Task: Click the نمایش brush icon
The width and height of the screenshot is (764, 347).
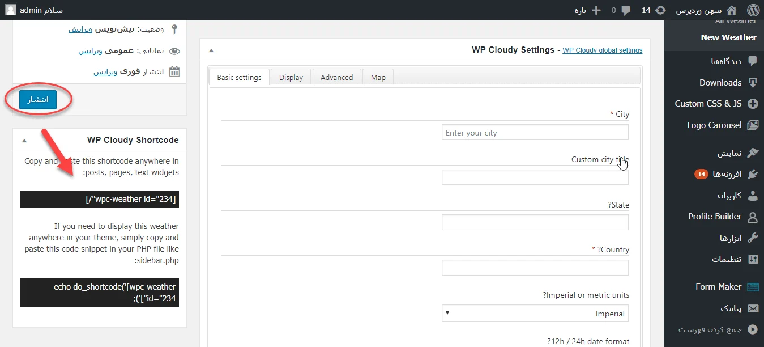Action: [x=752, y=153]
